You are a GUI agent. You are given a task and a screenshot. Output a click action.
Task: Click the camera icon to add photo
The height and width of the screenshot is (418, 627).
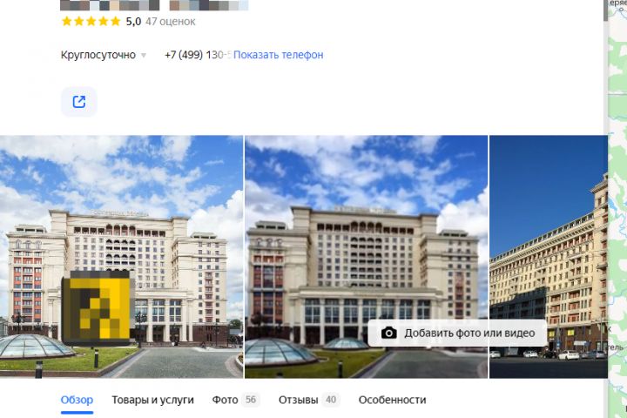[x=388, y=333]
